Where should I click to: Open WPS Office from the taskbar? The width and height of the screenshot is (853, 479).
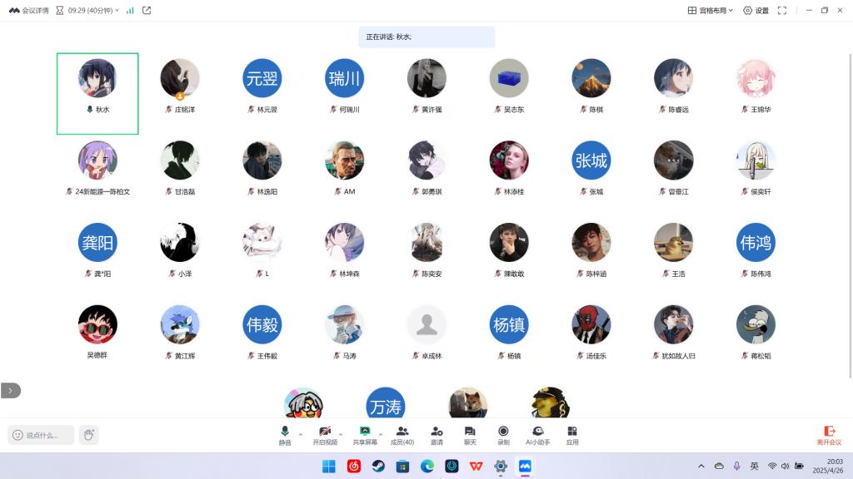pyautogui.click(x=476, y=467)
